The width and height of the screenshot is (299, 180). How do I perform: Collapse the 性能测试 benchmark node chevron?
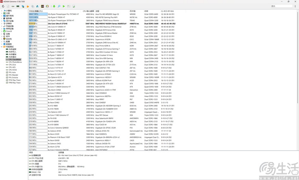pyautogui.click(x=2, y=47)
